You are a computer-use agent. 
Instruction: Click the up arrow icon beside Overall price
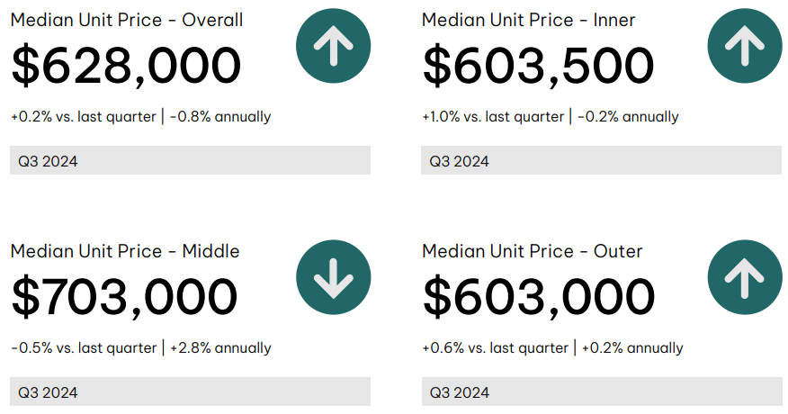coord(333,46)
